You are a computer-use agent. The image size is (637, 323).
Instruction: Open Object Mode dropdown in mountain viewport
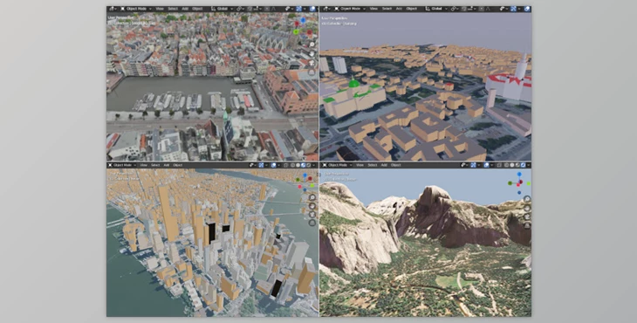[337, 165]
